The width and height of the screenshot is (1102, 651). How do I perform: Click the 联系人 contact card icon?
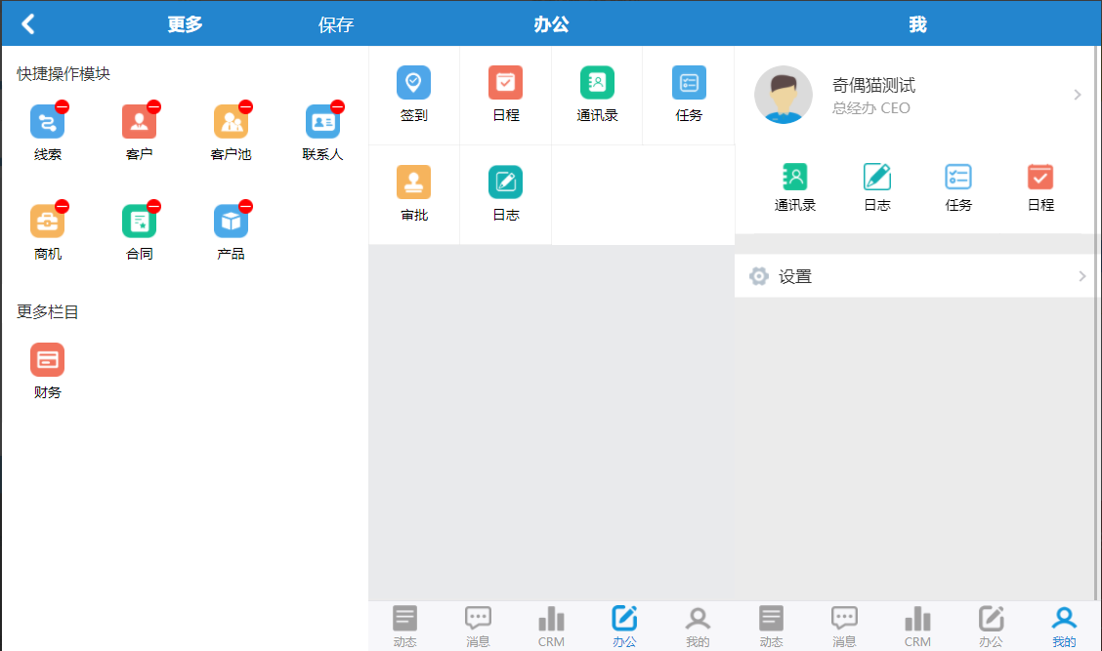click(322, 122)
